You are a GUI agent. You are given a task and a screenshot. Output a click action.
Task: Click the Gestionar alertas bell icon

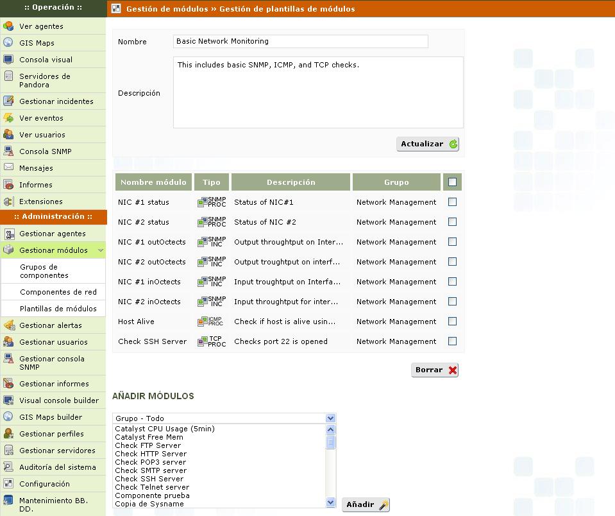(8, 325)
